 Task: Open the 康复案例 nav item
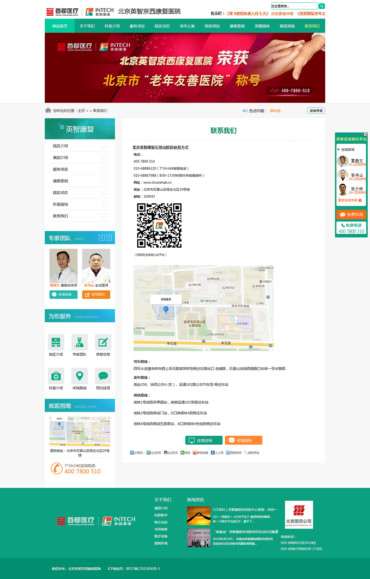tap(237, 26)
